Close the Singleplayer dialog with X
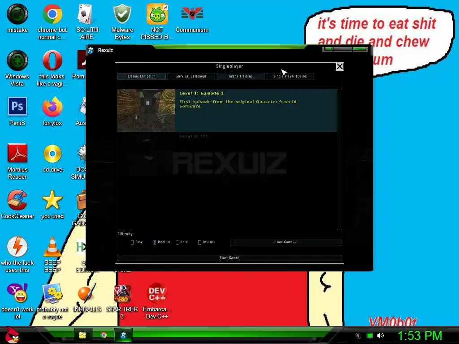Image resolution: width=459 pixels, height=344 pixels. pos(340,66)
